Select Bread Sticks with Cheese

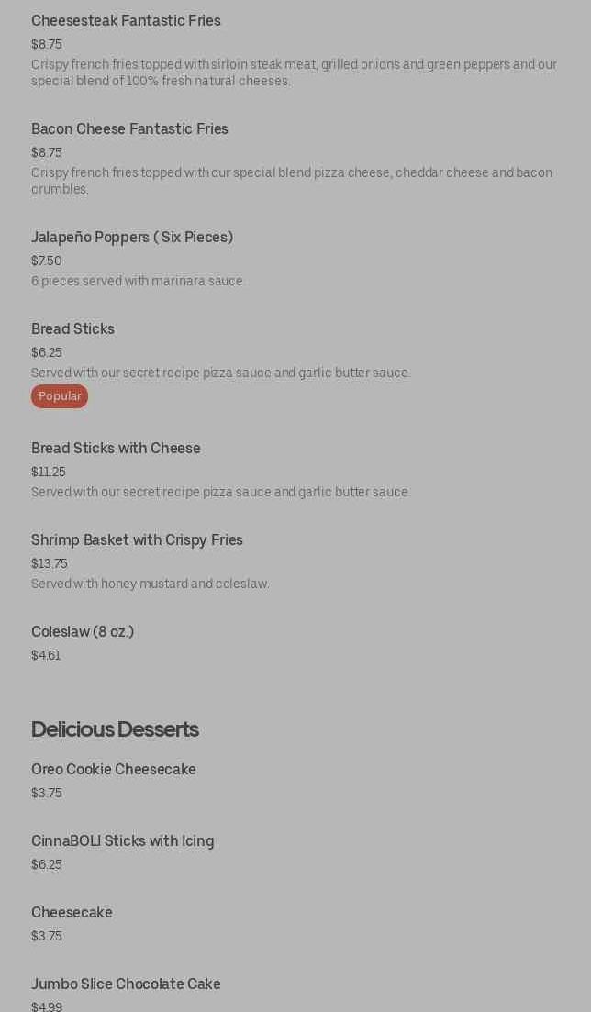[116, 449]
